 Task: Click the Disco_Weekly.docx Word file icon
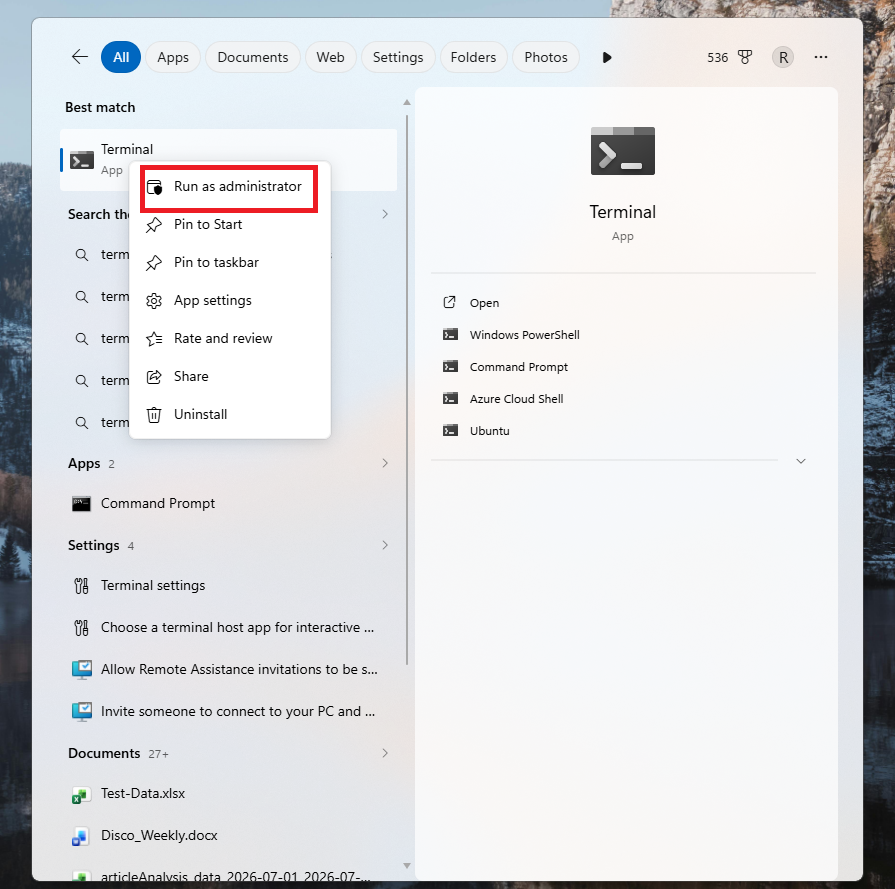[x=81, y=836]
